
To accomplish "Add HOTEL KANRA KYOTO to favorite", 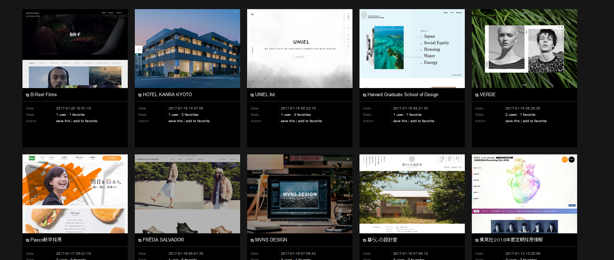I will [x=198, y=121].
